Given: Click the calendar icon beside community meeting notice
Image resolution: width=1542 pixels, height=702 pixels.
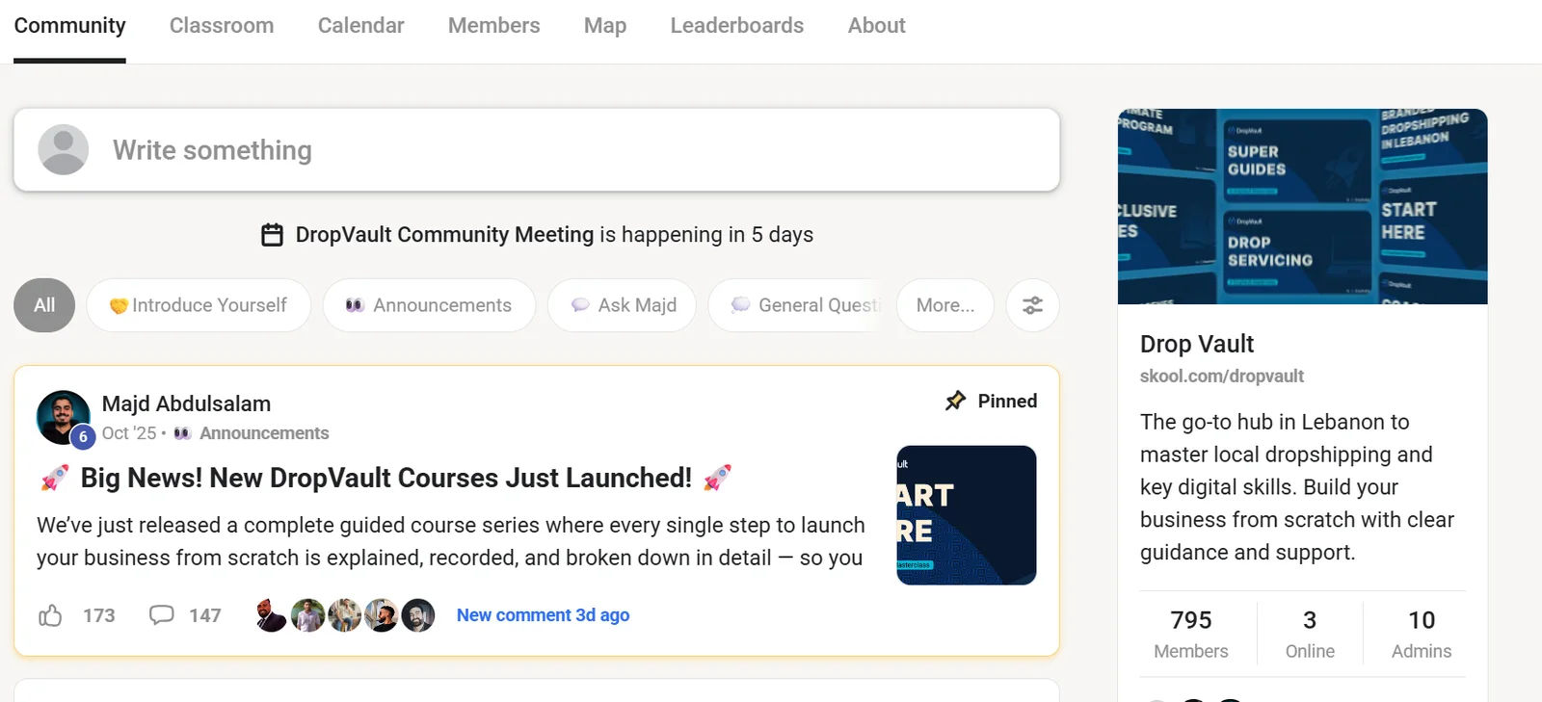Looking at the screenshot, I should pyautogui.click(x=273, y=235).
